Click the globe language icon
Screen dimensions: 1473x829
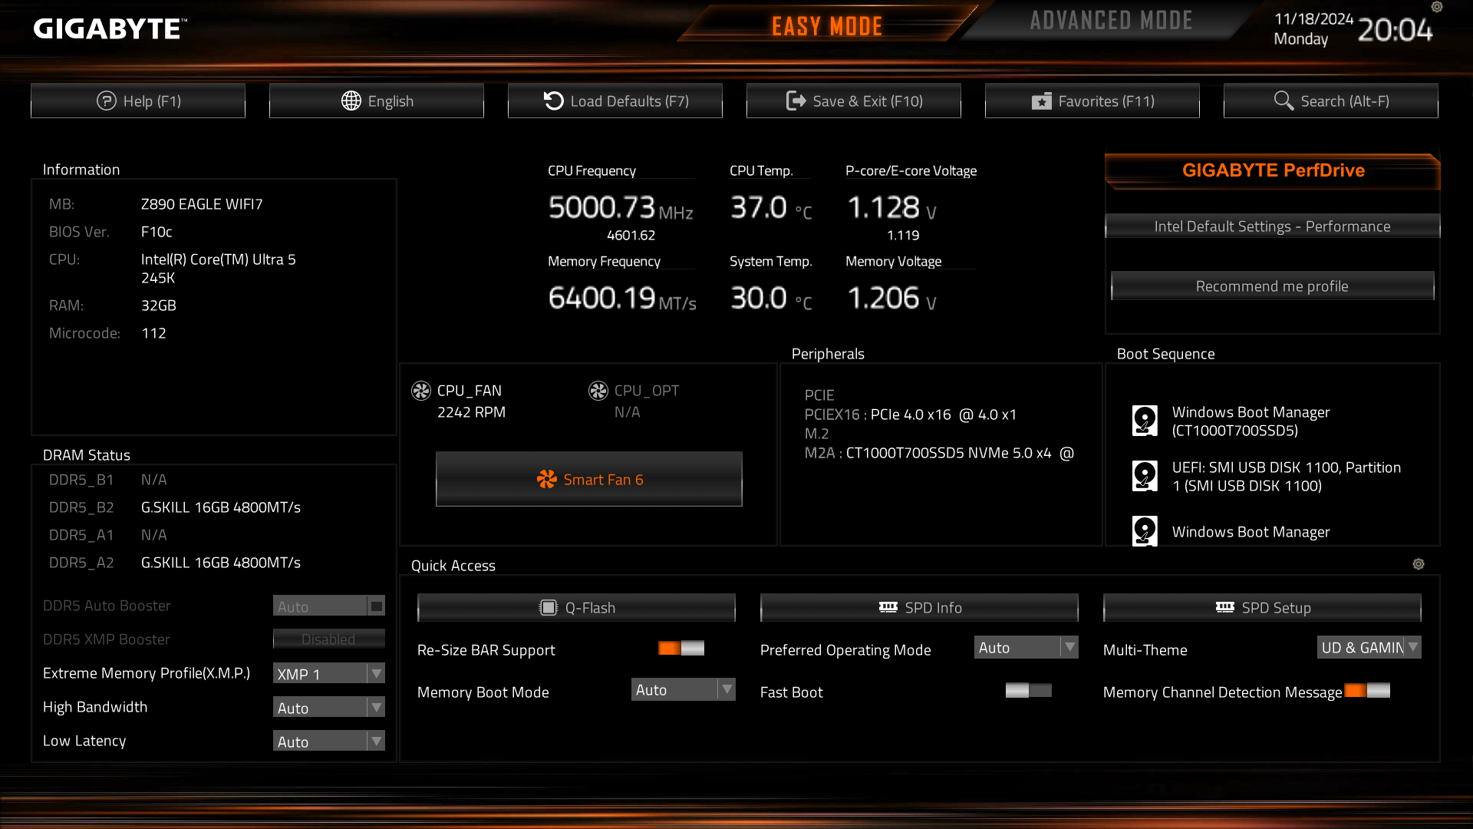[351, 101]
